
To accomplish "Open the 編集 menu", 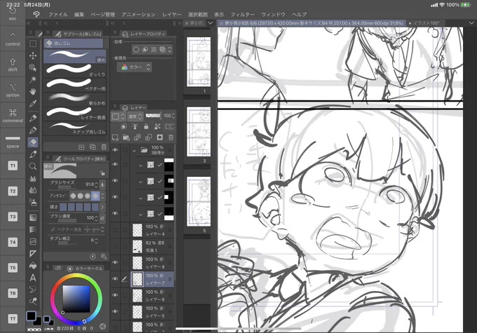I will pyautogui.click(x=79, y=14).
